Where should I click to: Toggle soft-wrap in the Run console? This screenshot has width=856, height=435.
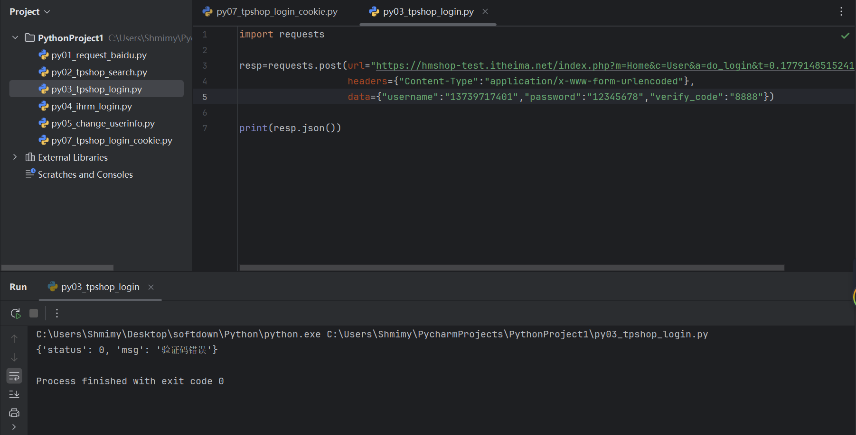point(14,376)
